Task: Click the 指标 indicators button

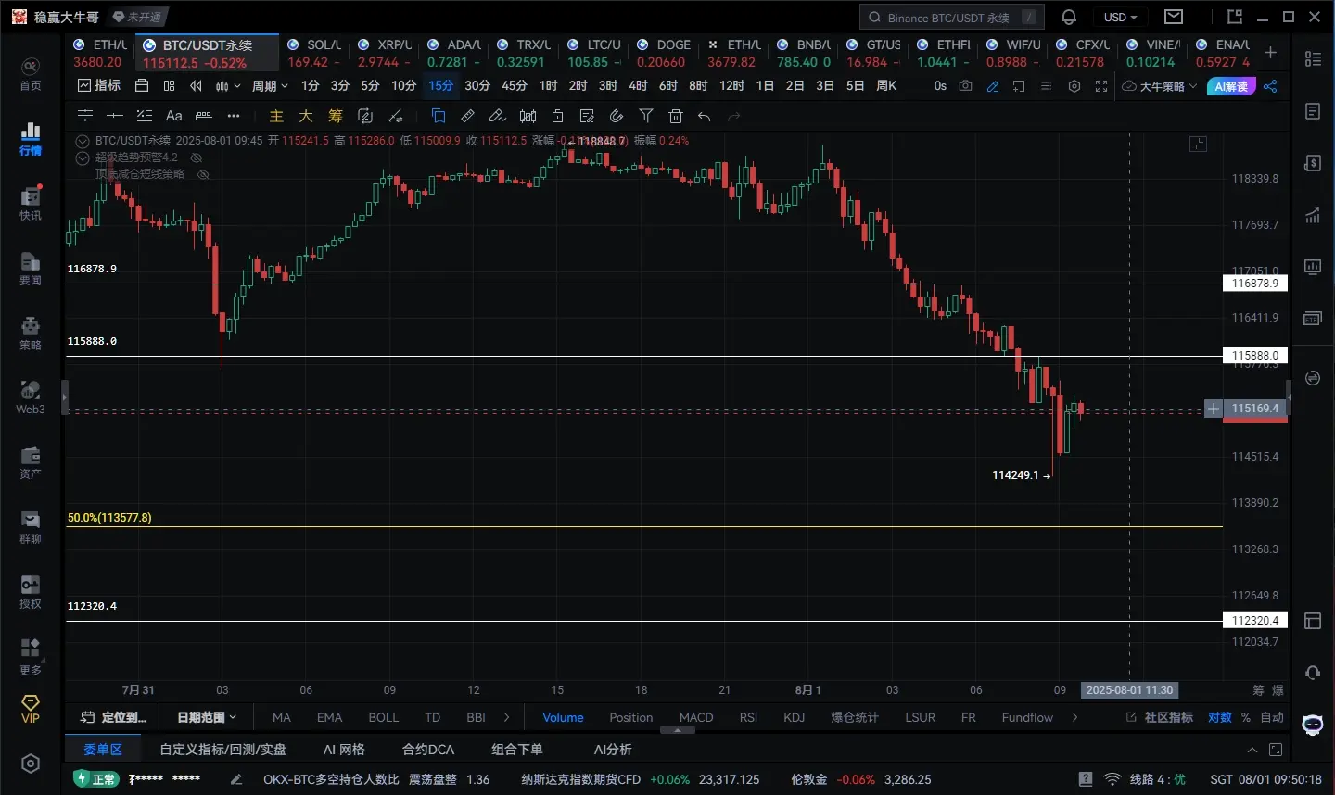Action: [99, 86]
